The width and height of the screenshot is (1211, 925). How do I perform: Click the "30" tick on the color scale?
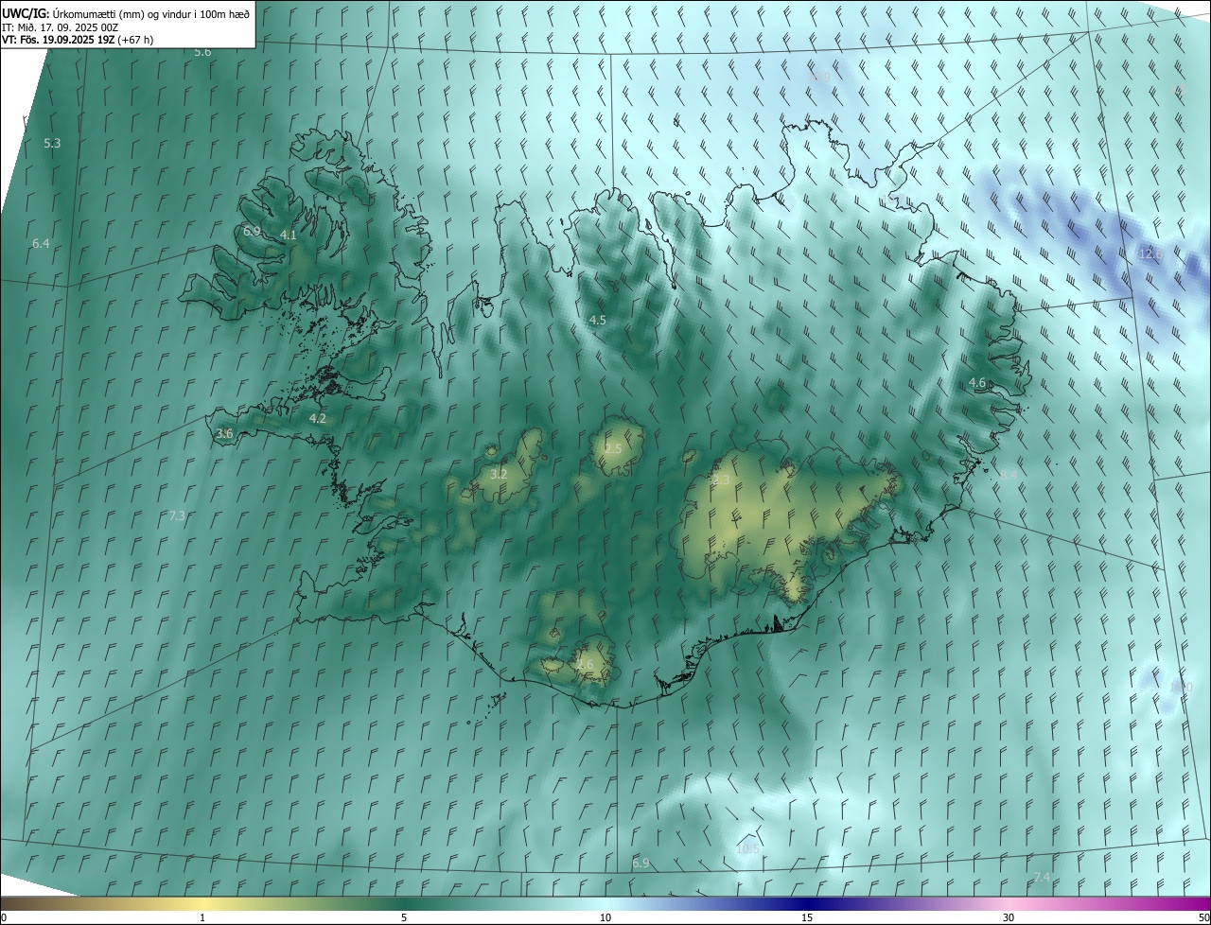1009,917
